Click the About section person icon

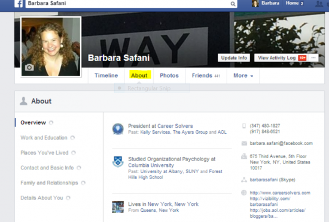pyautogui.click(x=23, y=101)
